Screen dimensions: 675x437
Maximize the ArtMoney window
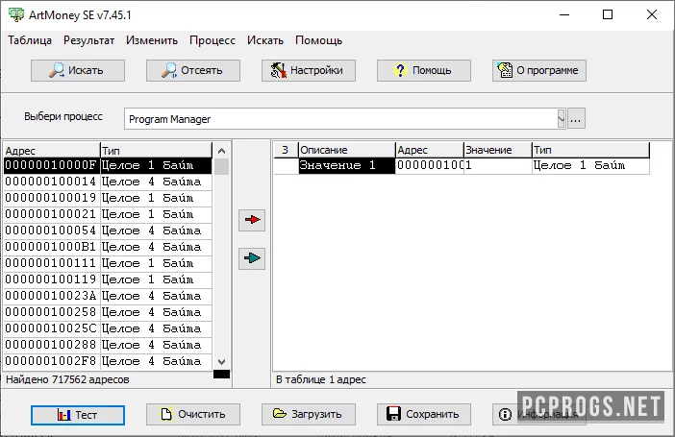[608, 14]
